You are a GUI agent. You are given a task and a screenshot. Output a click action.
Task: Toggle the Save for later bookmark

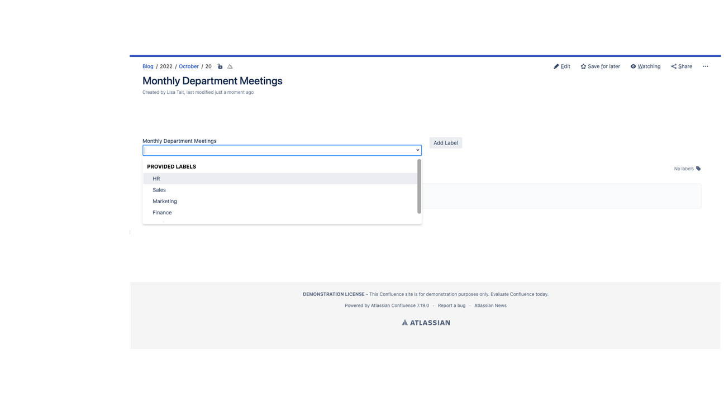(x=600, y=66)
